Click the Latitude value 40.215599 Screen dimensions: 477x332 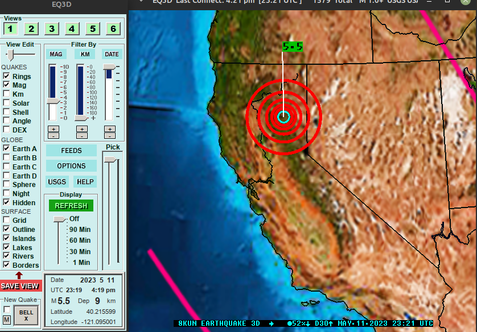(101, 312)
